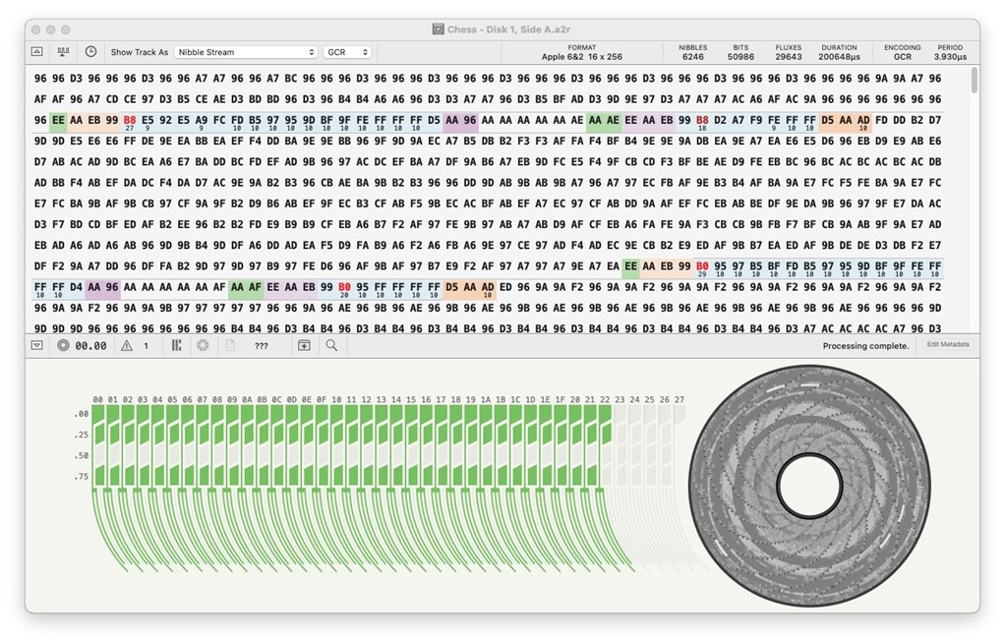Select the disk track indicator icon
Image resolution: width=1005 pixels, height=644 pixels.
[63, 345]
